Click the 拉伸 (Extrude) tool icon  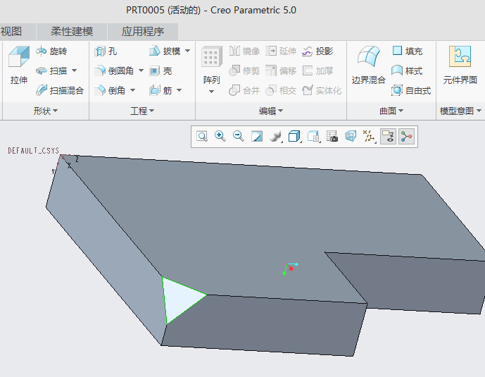tap(19, 56)
